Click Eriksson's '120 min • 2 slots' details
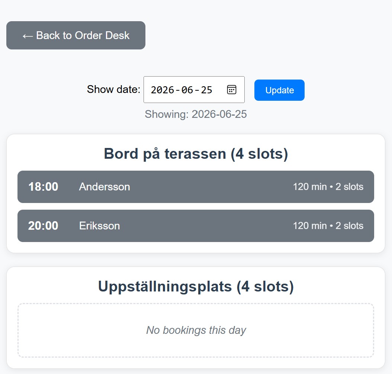Screen dimensions: 392x374 tap(328, 226)
